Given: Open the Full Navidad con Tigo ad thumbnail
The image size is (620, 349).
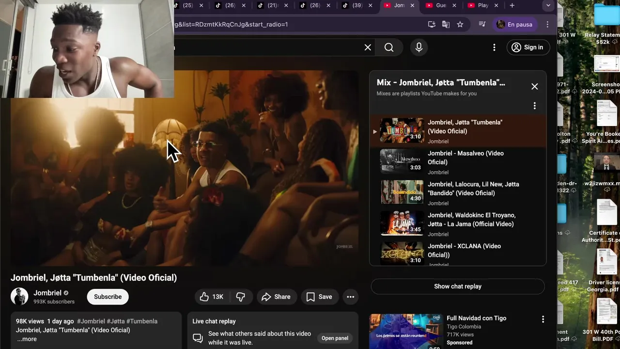Looking at the screenshot, I should 406,332.
